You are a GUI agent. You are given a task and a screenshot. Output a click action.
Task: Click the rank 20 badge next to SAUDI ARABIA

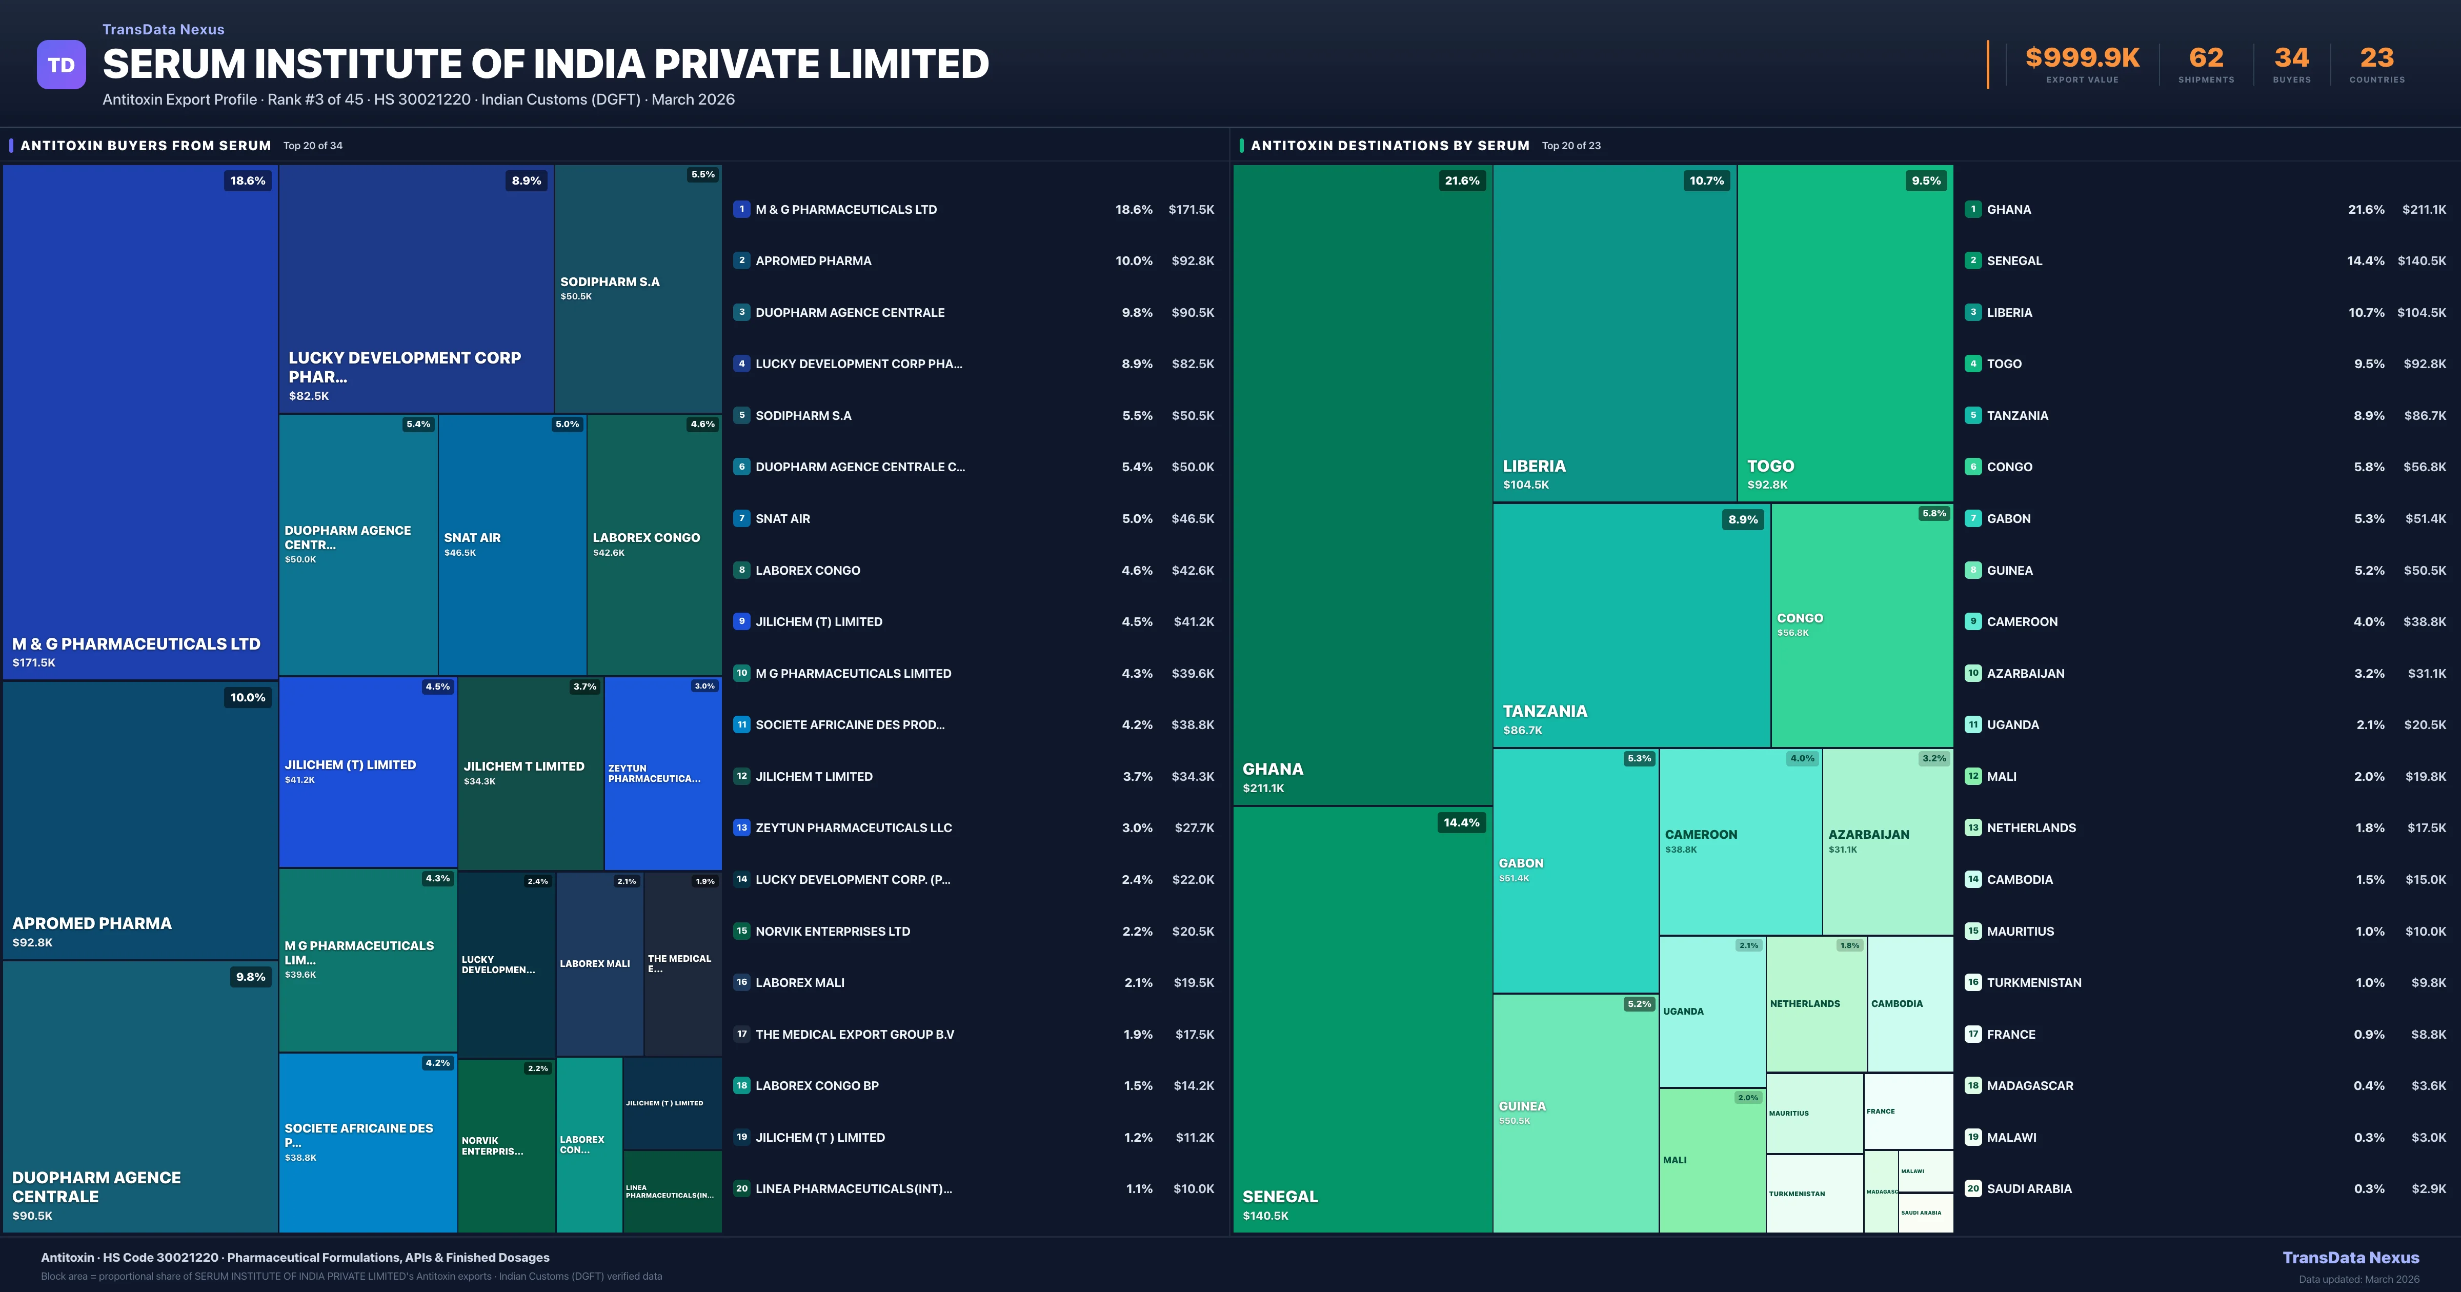point(1973,1189)
